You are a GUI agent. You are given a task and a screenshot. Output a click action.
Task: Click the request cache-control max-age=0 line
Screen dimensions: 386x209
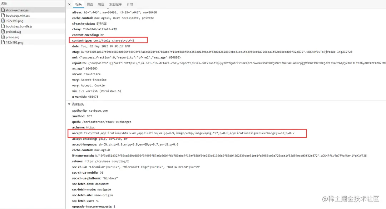tap(91, 150)
